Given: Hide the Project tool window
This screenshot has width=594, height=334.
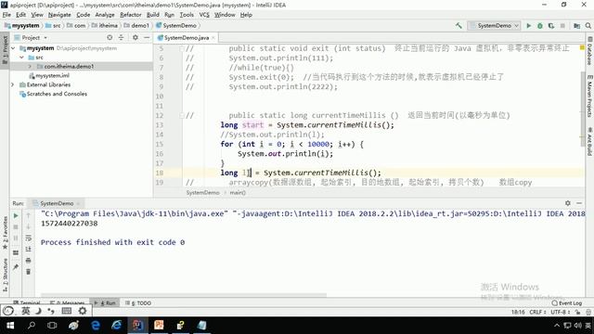Looking at the screenshot, I should (147, 37).
